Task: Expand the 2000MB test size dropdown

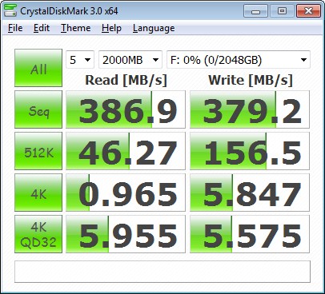Action: 130,60
